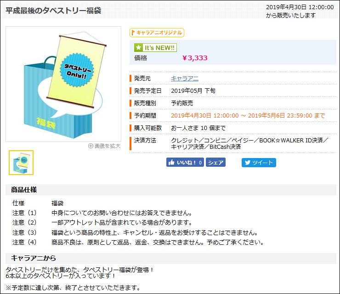Image resolution: width=340 pixels, height=294 pixels.
Task: Click the 商品仕様 section header
Action: 24,190
